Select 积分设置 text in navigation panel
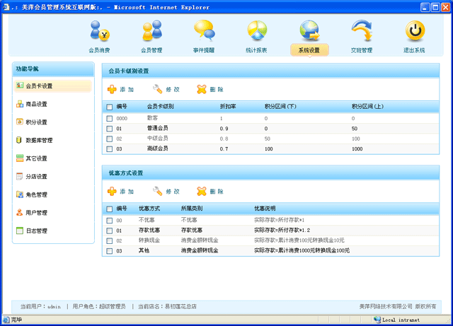This screenshot has width=453, height=326. coord(36,122)
